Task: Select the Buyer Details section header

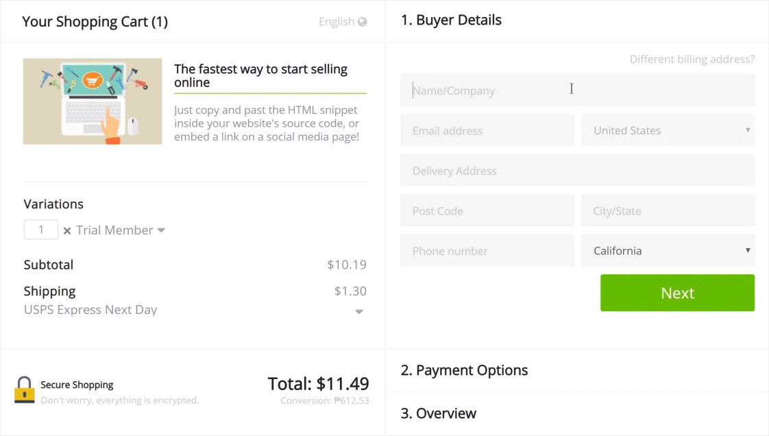Action: click(451, 21)
